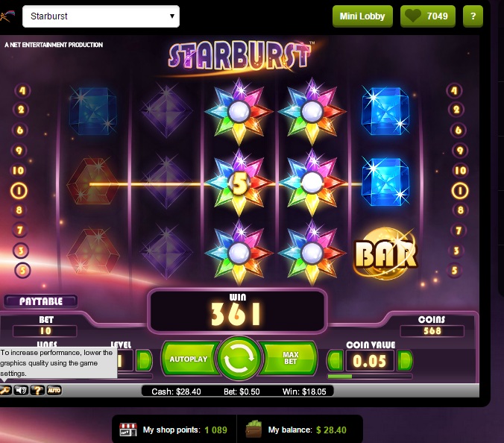Mute sound with the speaker icon
504x443 pixels.
pyautogui.click(x=21, y=390)
